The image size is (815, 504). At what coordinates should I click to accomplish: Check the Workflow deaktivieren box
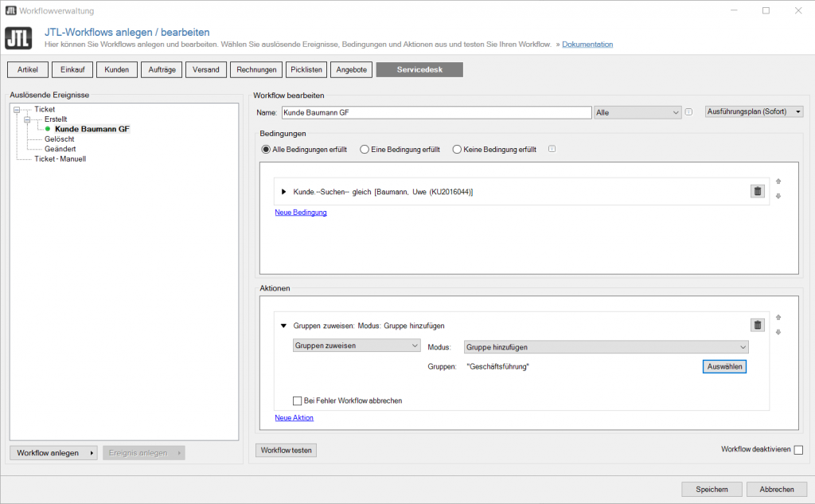(797, 449)
